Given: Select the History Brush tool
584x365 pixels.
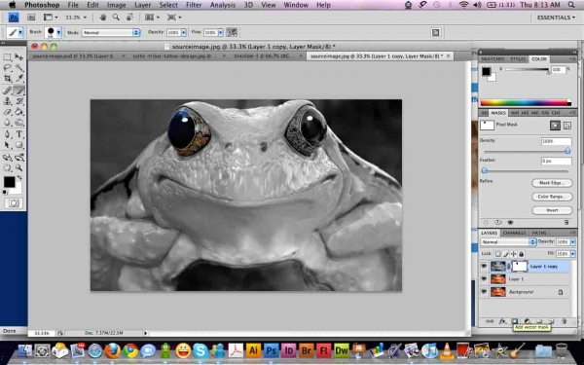Looking at the screenshot, I should coord(18,101).
